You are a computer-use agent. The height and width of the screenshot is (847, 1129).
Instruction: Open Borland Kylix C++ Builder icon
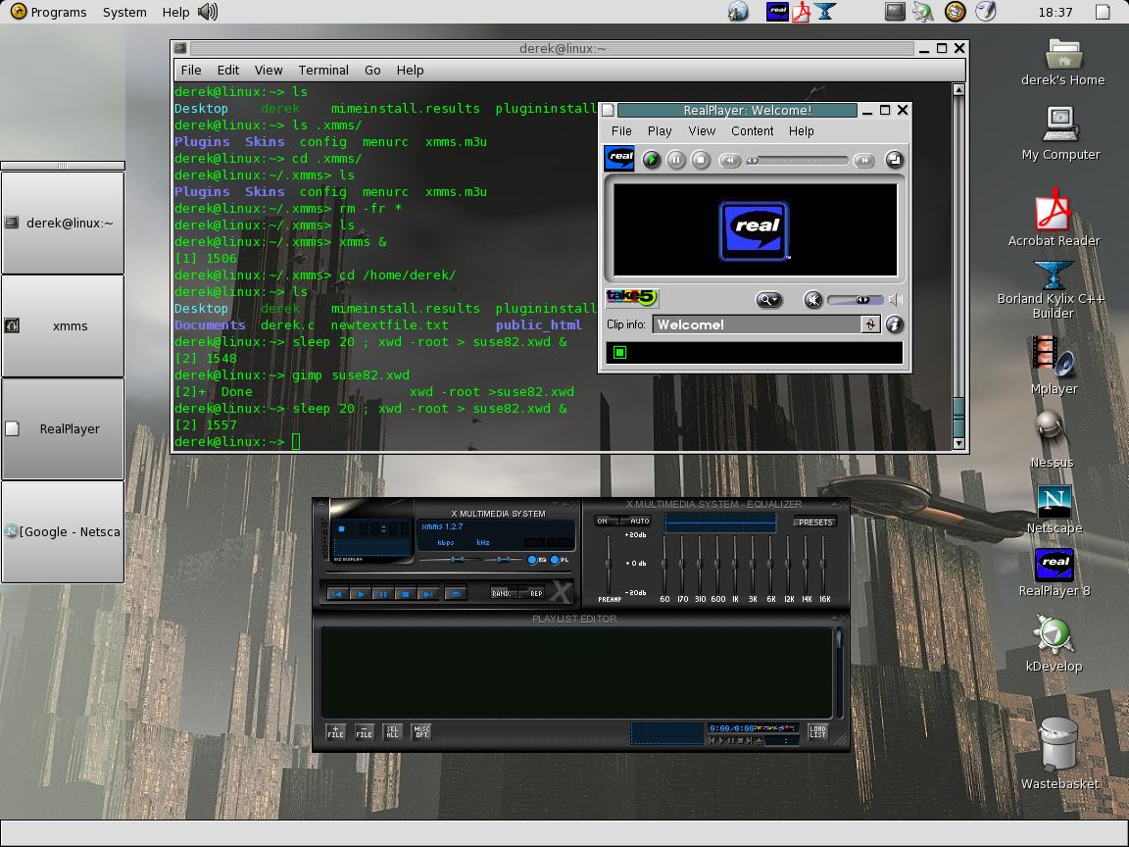[1053, 289]
